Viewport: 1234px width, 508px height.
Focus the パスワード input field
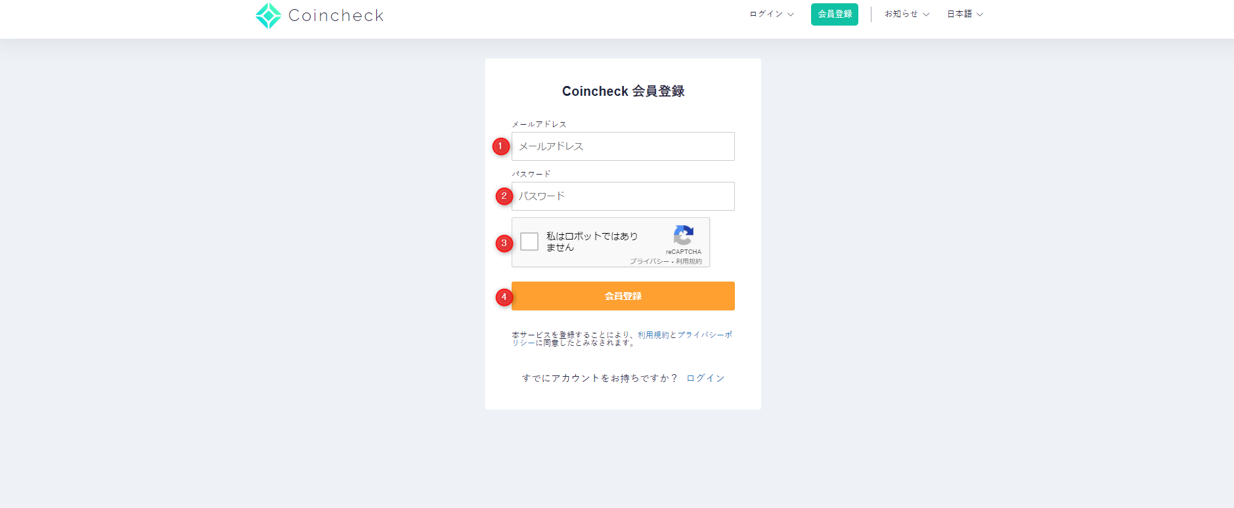click(623, 196)
